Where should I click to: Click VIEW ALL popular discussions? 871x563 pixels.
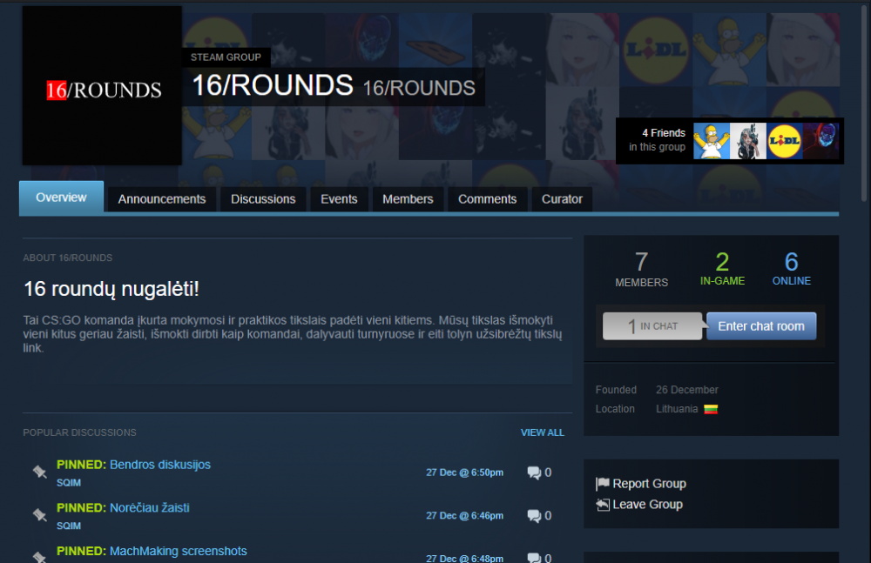542,432
